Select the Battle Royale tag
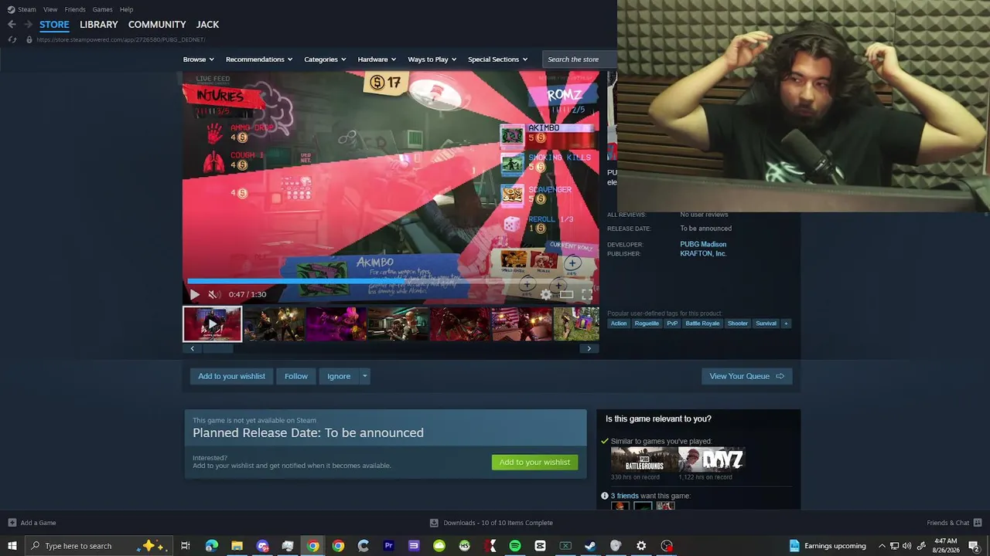The height and width of the screenshot is (556, 990). (x=702, y=324)
